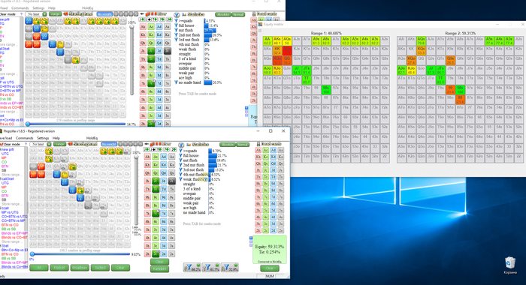Open the No limit dropdown in front Flopzilla
The height and width of the screenshot is (285, 526).
[49, 144]
